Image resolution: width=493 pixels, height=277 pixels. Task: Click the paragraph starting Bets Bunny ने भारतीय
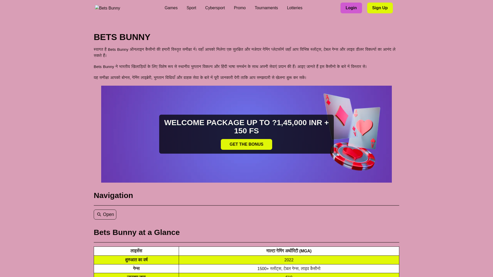pyautogui.click(x=230, y=66)
